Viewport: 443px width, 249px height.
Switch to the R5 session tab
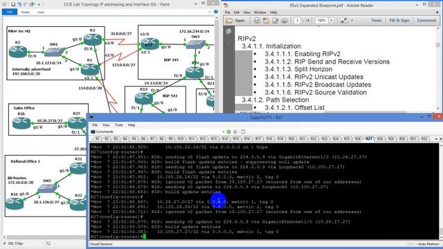click(134, 139)
